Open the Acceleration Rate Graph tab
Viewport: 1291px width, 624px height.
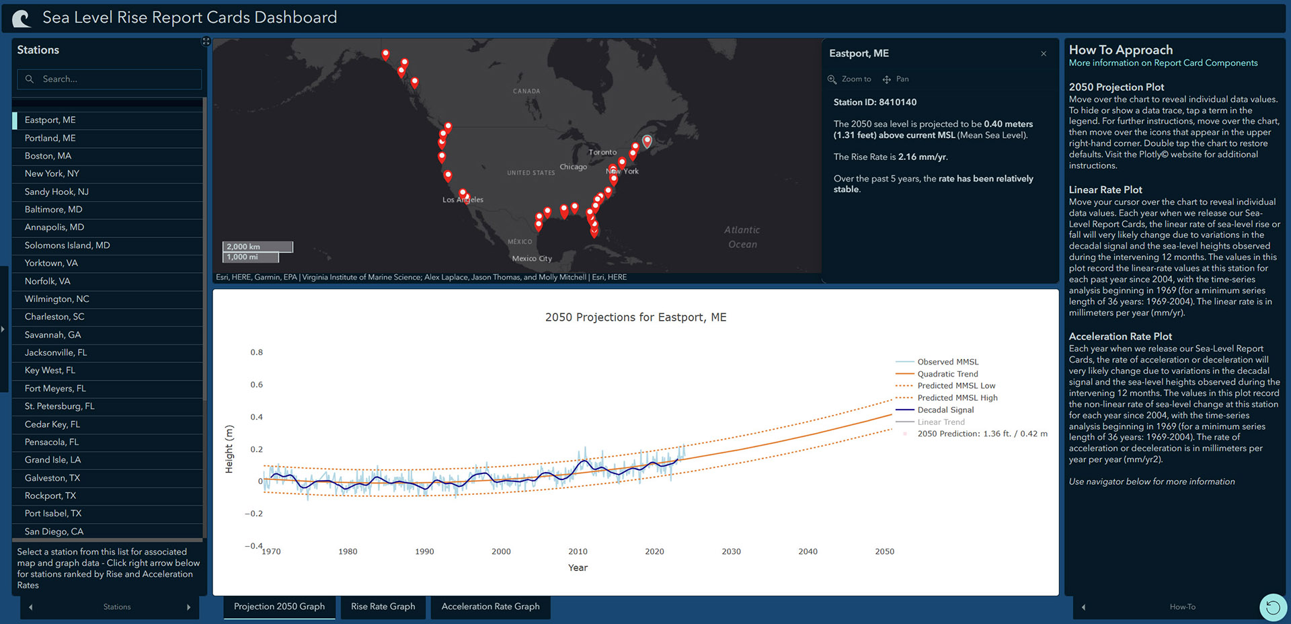pos(490,607)
